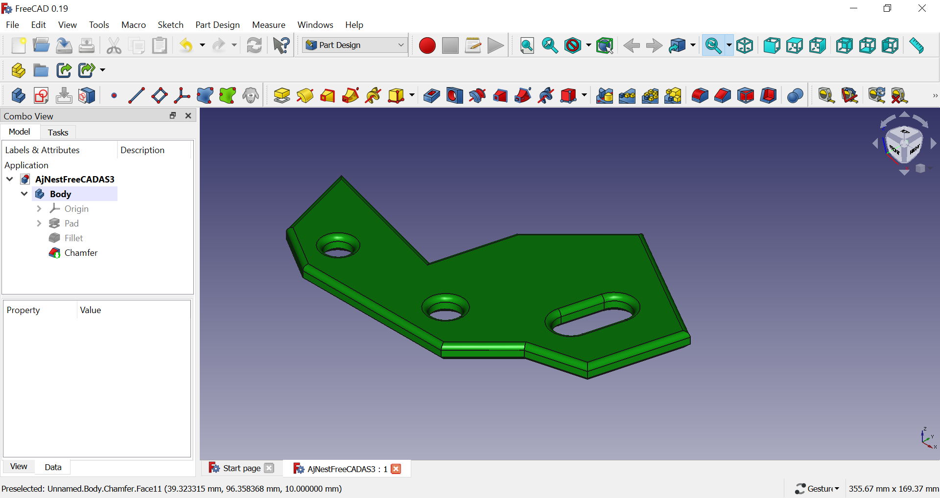Close the AjNestFreeCADAS3 document tab
Image resolution: width=940 pixels, height=498 pixels.
tap(396, 469)
